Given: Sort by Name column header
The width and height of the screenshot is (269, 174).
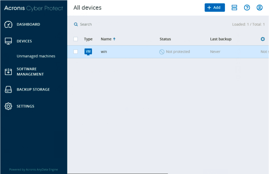Looking at the screenshot, I should click(106, 39).
